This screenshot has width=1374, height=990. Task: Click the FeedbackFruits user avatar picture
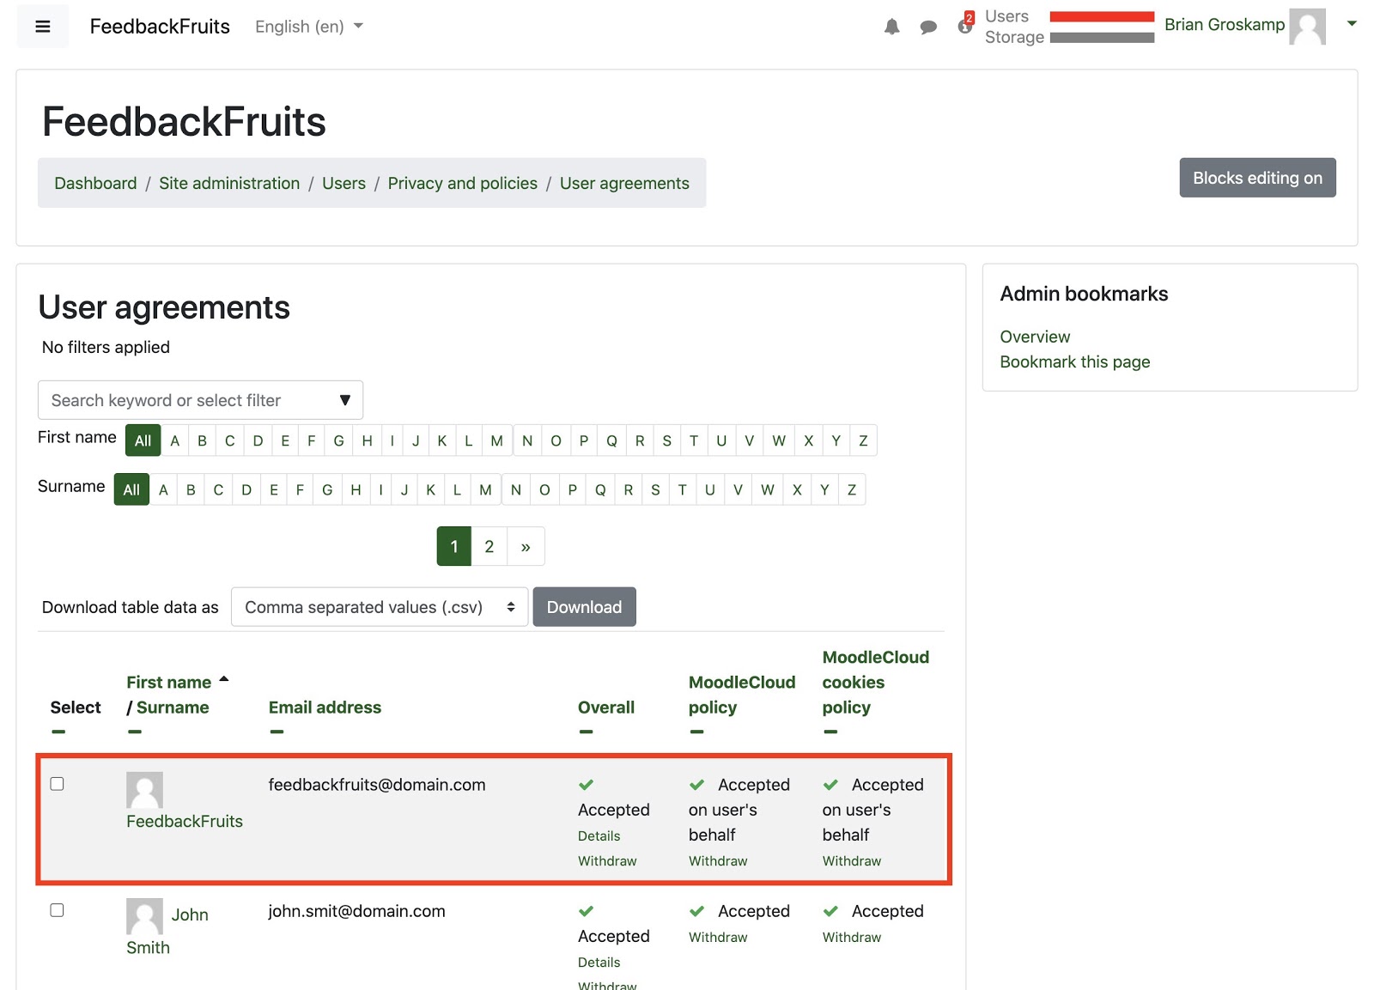(x=144, y=790)
